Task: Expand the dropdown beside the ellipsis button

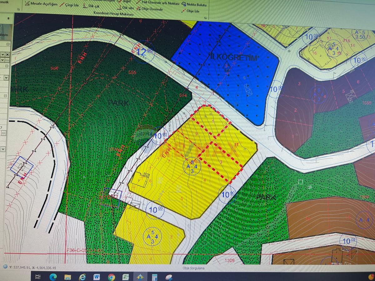Action: click(x=3, y=60)
